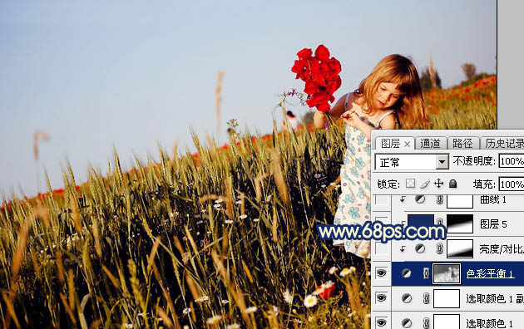Click the 填充 label

click(x=485, y=184)
